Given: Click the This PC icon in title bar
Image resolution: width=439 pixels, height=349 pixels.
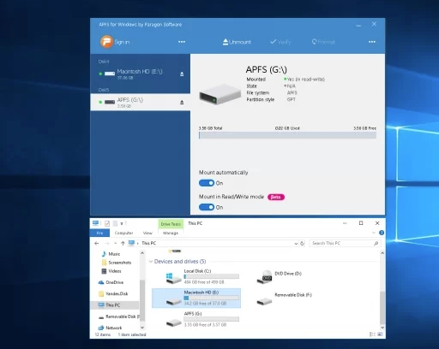Looking at the screenshot, I should pyautogui.click(x=95, y=223).
